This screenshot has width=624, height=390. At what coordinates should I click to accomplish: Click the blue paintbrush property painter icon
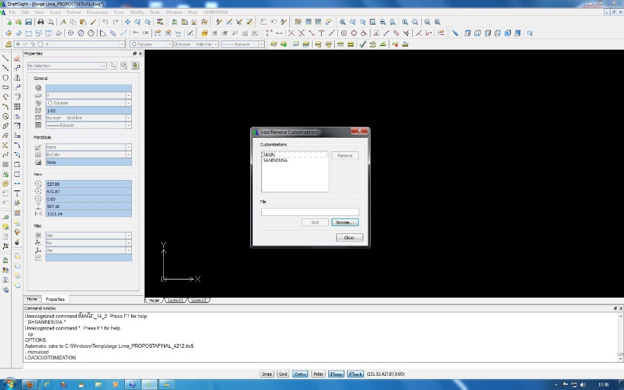455,33
